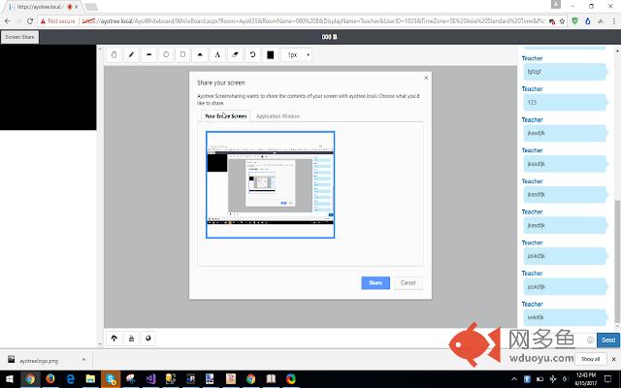Screen dimensions: 621x388
Task: Click the bottommost Teacher chat message bubble
Action: click(566, 317)
